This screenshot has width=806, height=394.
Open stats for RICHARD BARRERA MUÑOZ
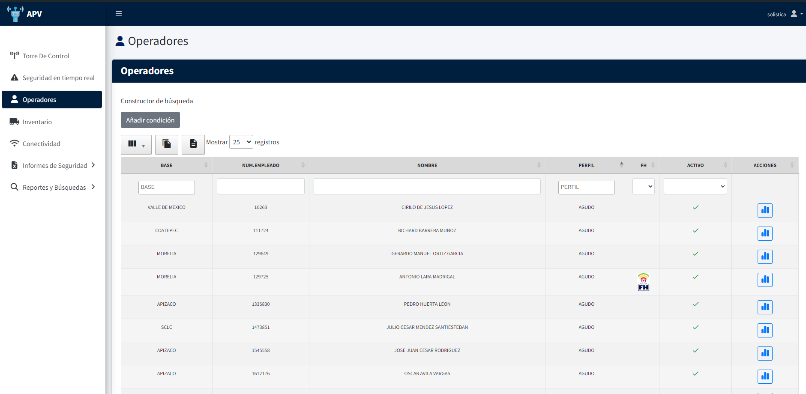point(765,233)
